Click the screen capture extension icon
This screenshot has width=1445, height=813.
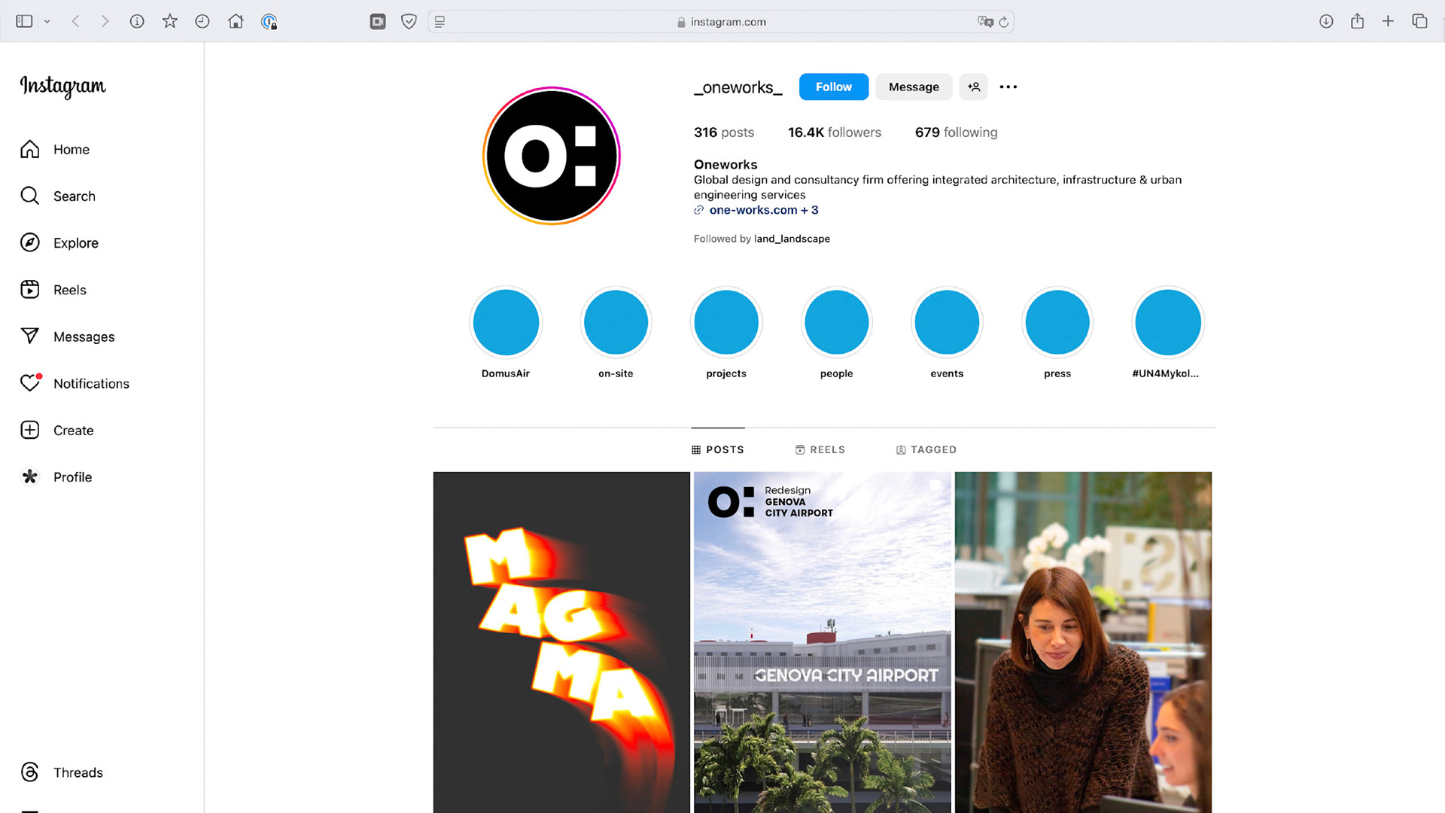(378, 22)
